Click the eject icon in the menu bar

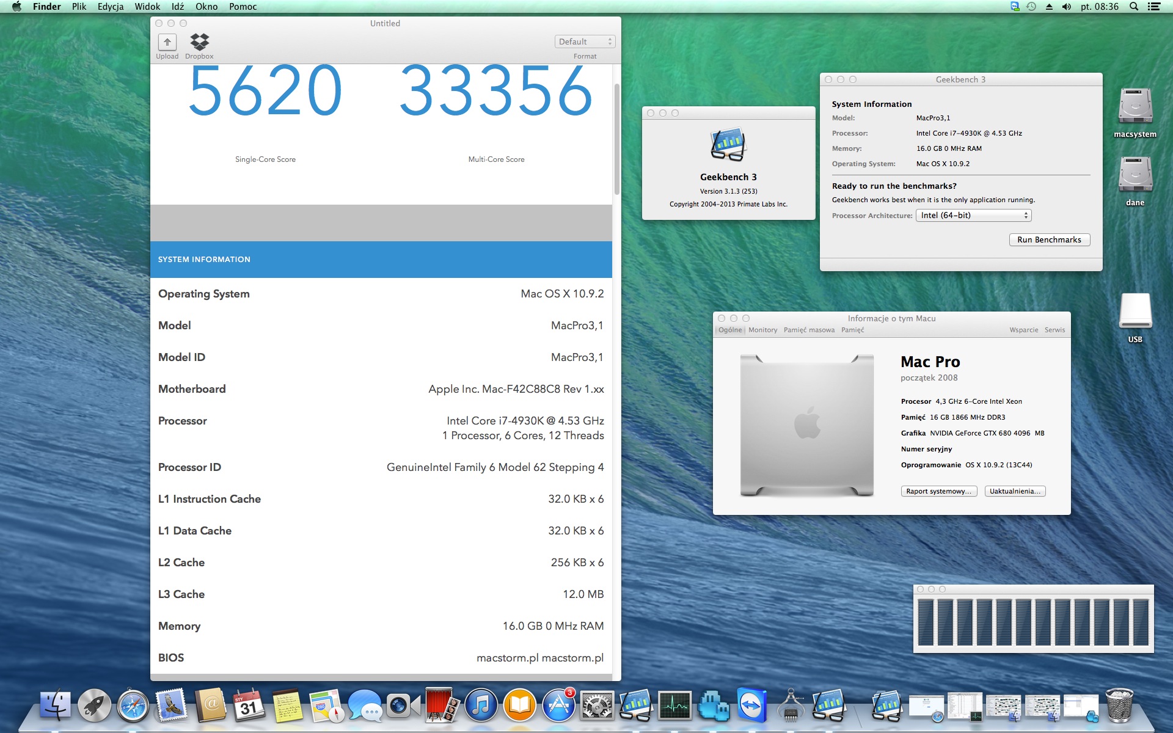(1049, 7)
